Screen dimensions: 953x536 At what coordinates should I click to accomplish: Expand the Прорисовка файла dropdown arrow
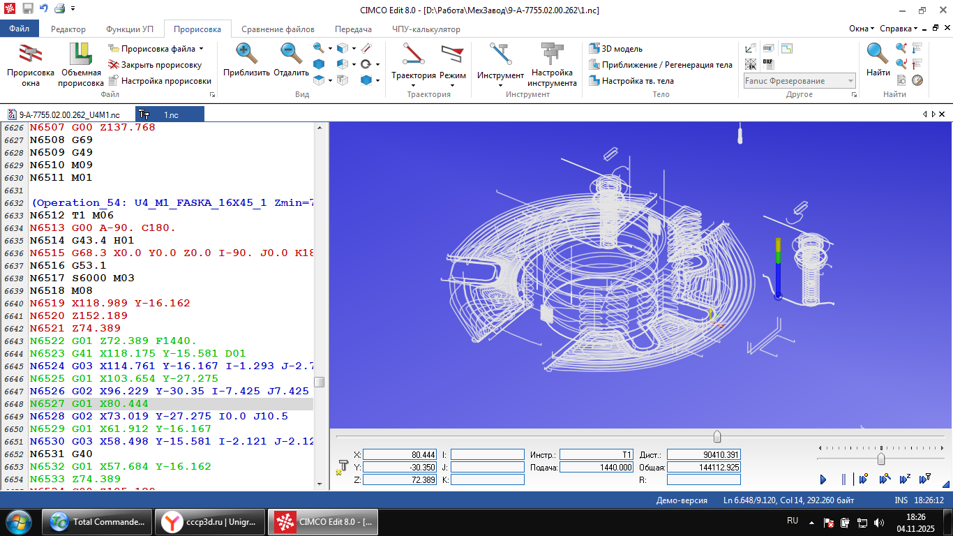point(201,49)
